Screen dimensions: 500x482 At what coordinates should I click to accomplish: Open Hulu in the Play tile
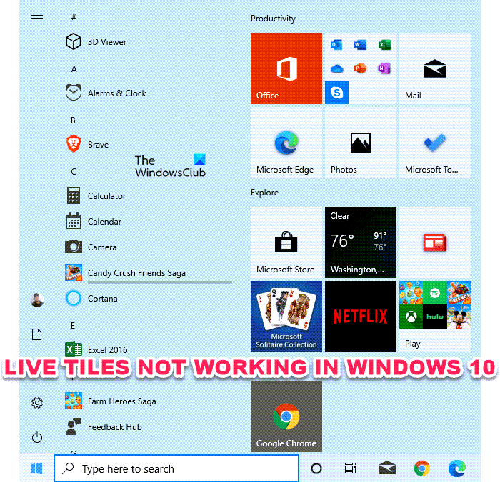pos(435,317)
